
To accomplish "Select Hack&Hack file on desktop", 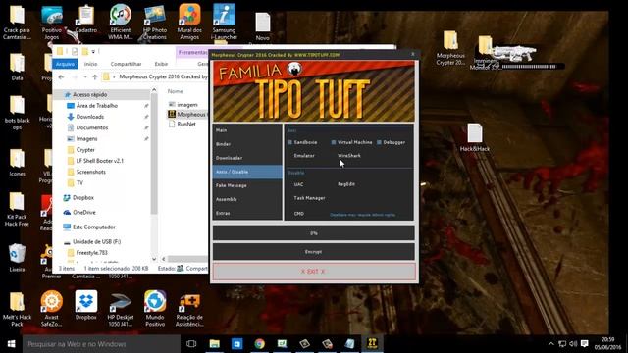I will pos(475,137).
